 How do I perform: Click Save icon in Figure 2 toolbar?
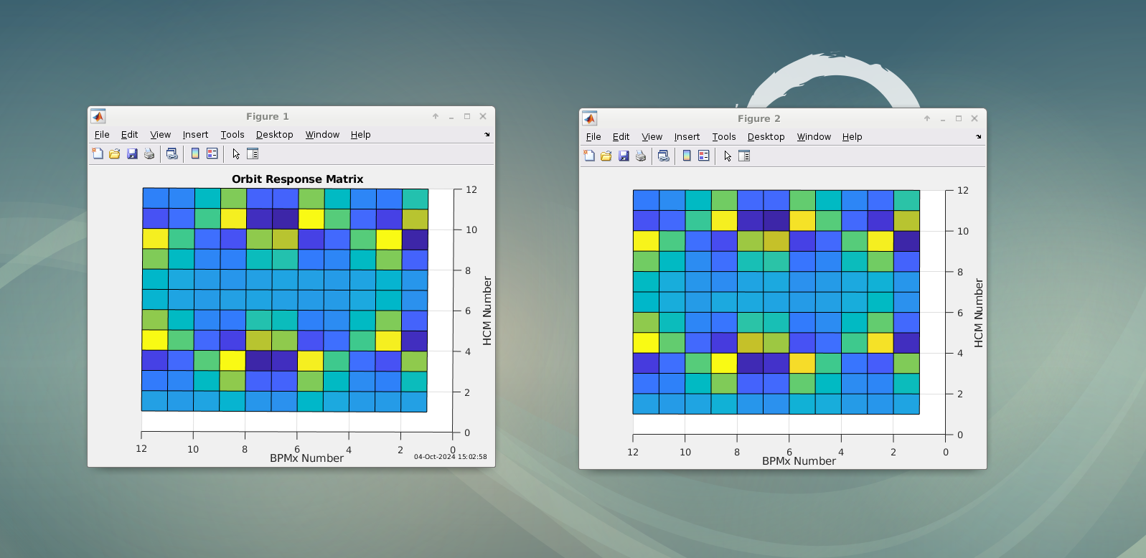point(624,156)
